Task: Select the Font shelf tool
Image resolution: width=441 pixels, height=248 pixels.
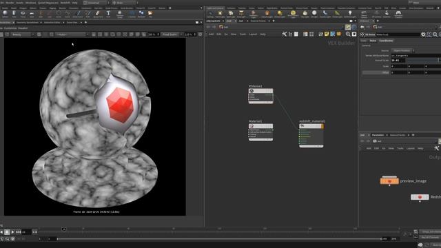Action: (x=108, y=13)
